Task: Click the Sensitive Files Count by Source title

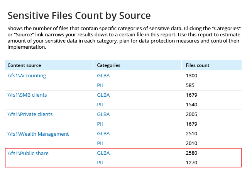Action: tap(79, 15)
